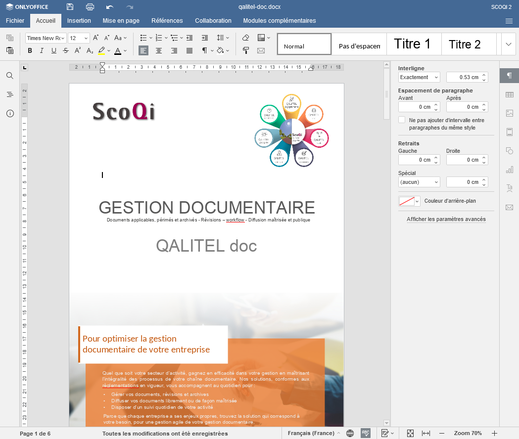Open the Search panel in left sidebar
Screen dimensions: 519x439
click(x=10, y=76)
